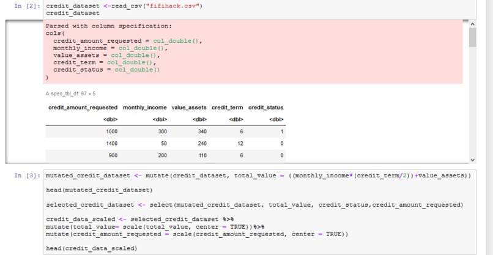
Task: Click monthly_income value 300
Action: [162, 131]
